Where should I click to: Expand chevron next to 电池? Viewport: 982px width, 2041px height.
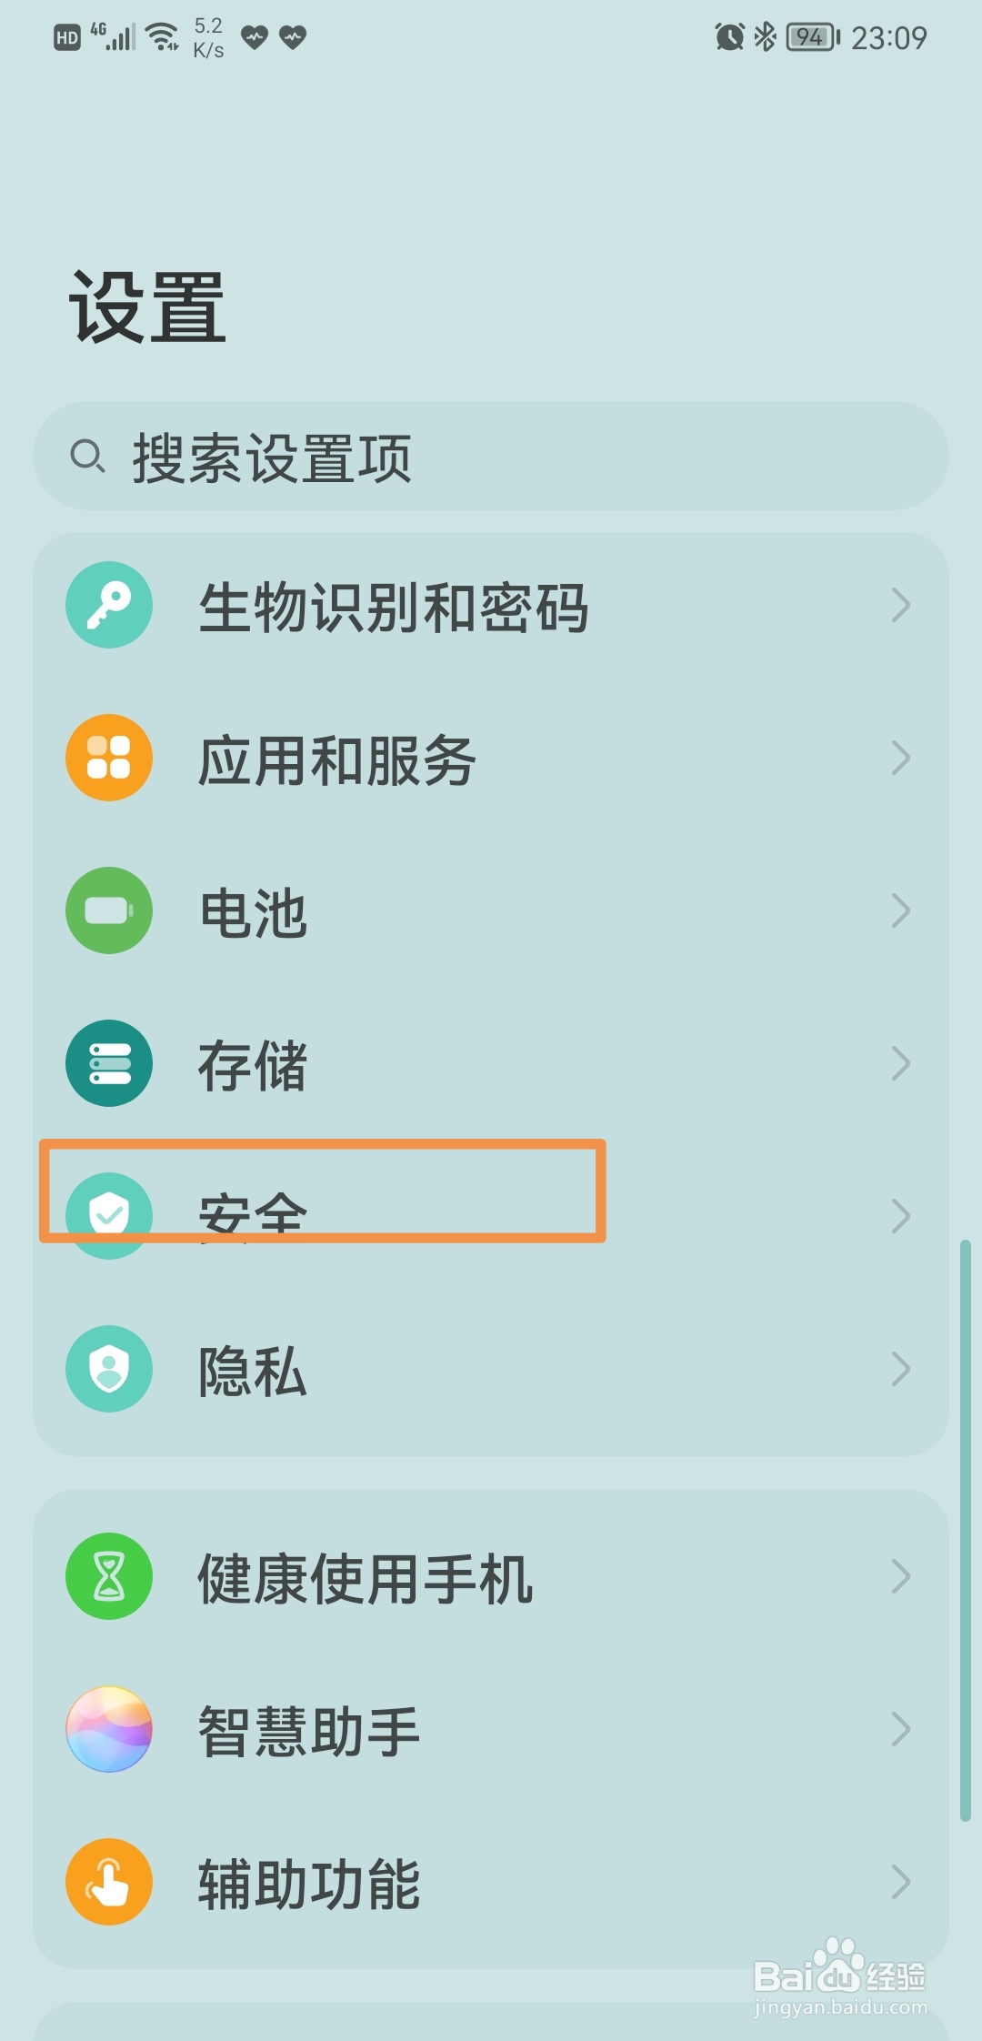coord(900,910)
